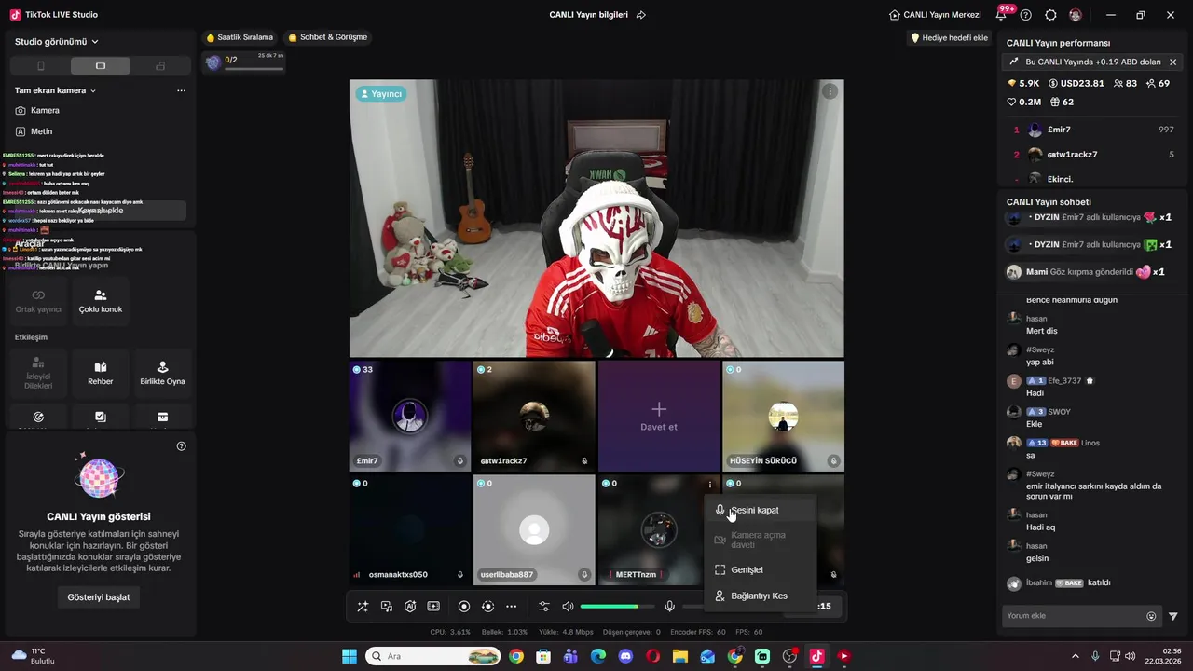The width and height of the screenshot is (1193, 671).
Task: Toggle osmanaktxs050 microphone icon
Action: [x=460, y=575]
